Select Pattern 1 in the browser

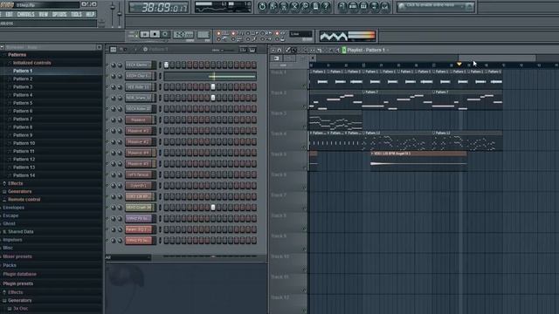click(23, 71)
